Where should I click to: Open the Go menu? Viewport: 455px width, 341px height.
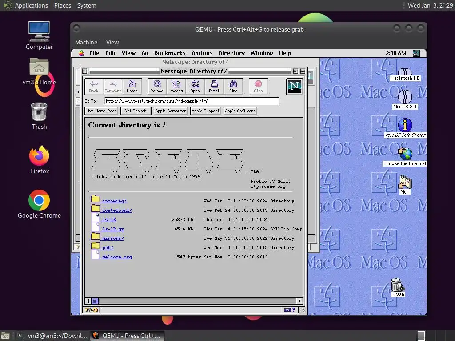pos(145,53)
